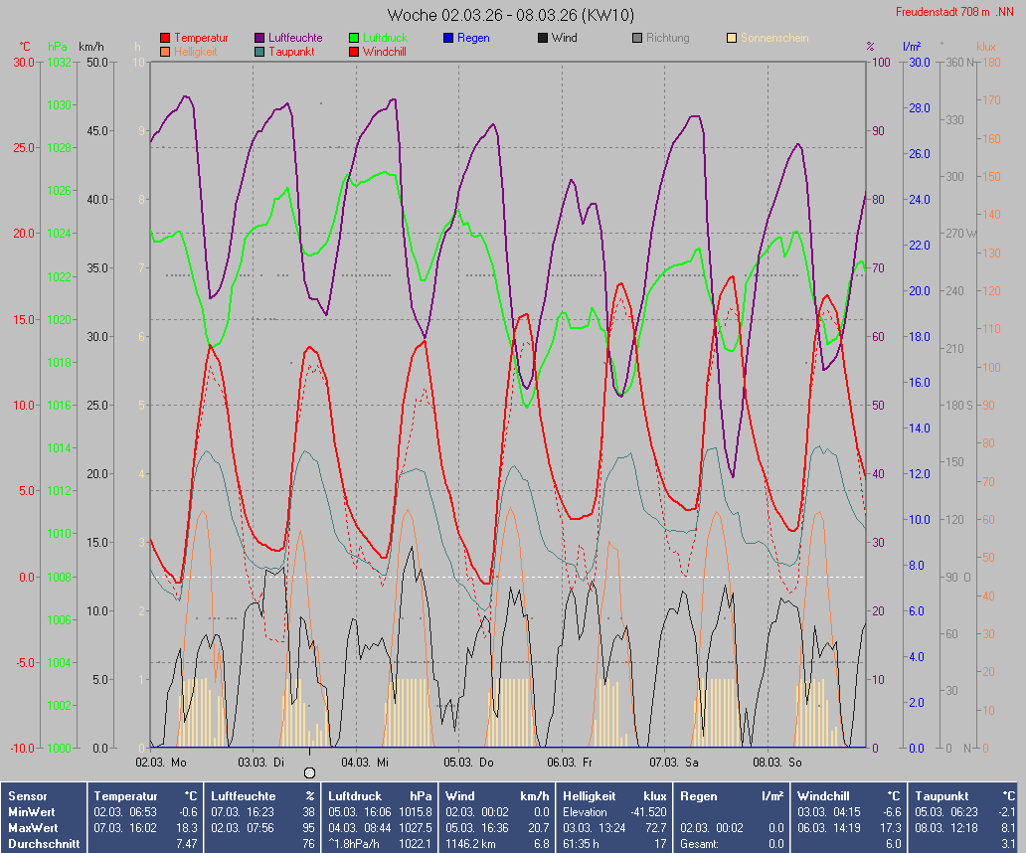Image resolution: width=1026 pixels, height=853 pixels.
Task: Select the 08.03. So date label
Action: pos(776,763)
